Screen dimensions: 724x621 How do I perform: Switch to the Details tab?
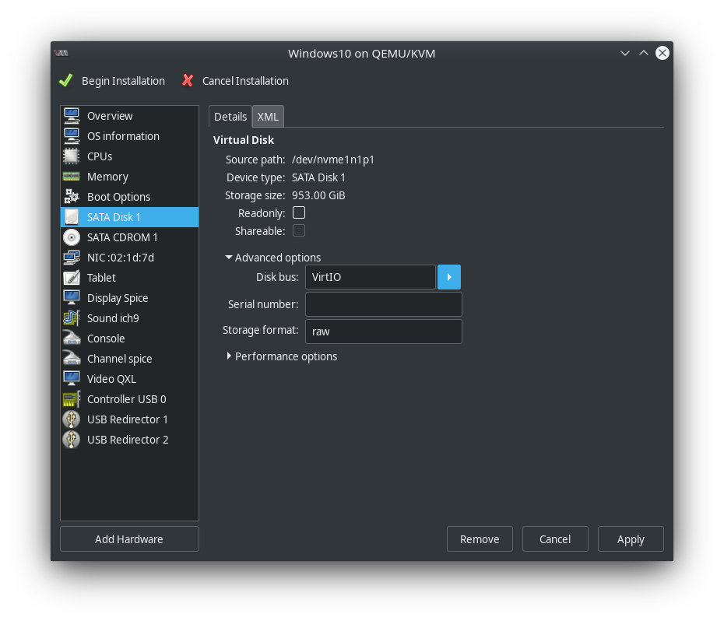tap(230, 117)
